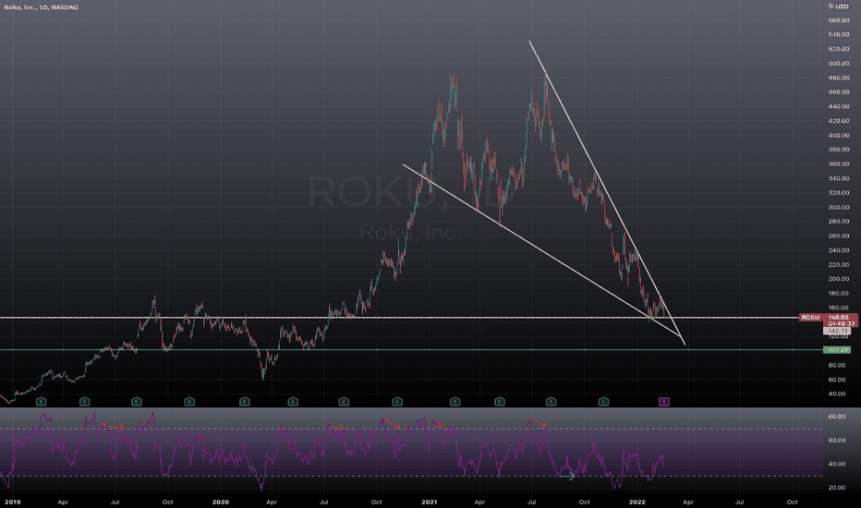The image size is (861, 508).
Task: Click the 440.00 price axis label
Action: point(839,106)
